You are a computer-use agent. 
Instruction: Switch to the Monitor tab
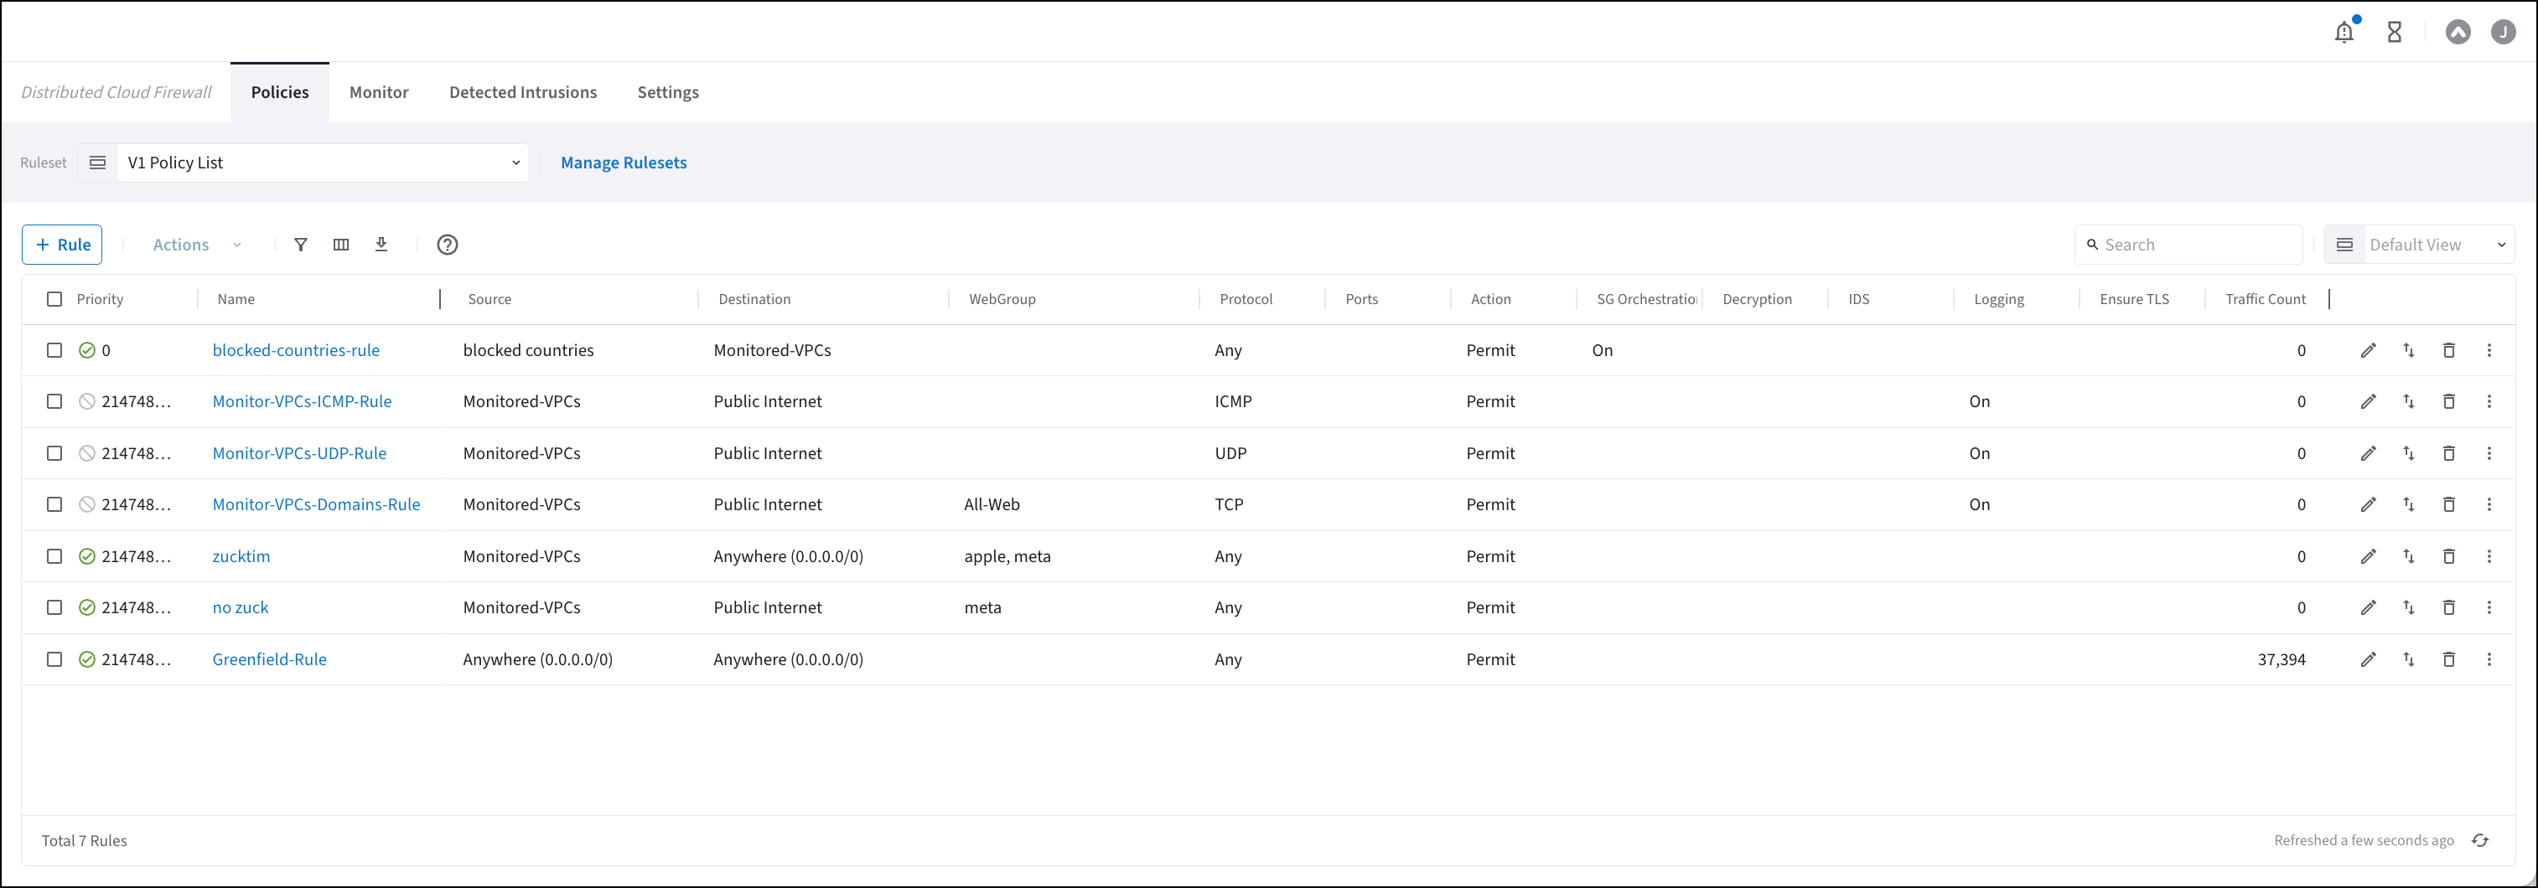(378, 92)
